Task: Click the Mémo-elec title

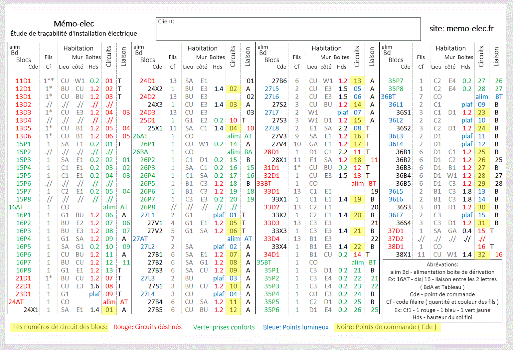Action: pyautogui.click(x=74, y=24)
